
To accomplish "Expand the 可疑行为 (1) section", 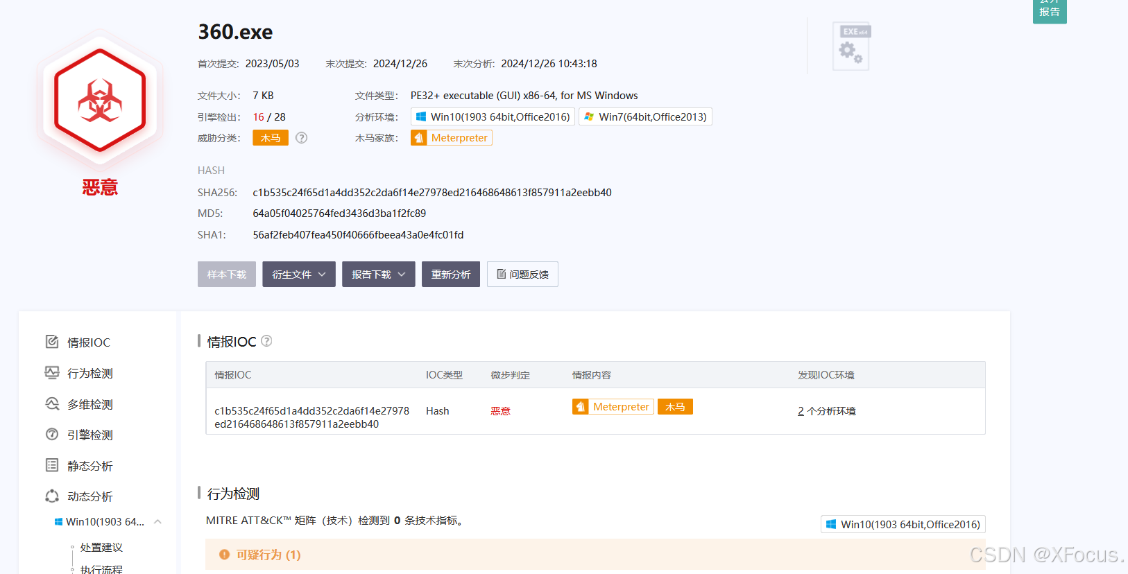I will pyautogui.click(x=595, y=555).
